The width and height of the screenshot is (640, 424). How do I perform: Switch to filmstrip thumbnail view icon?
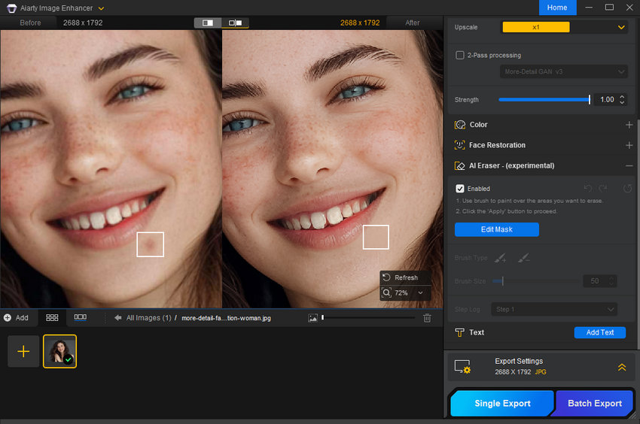(x=80, y=317)
